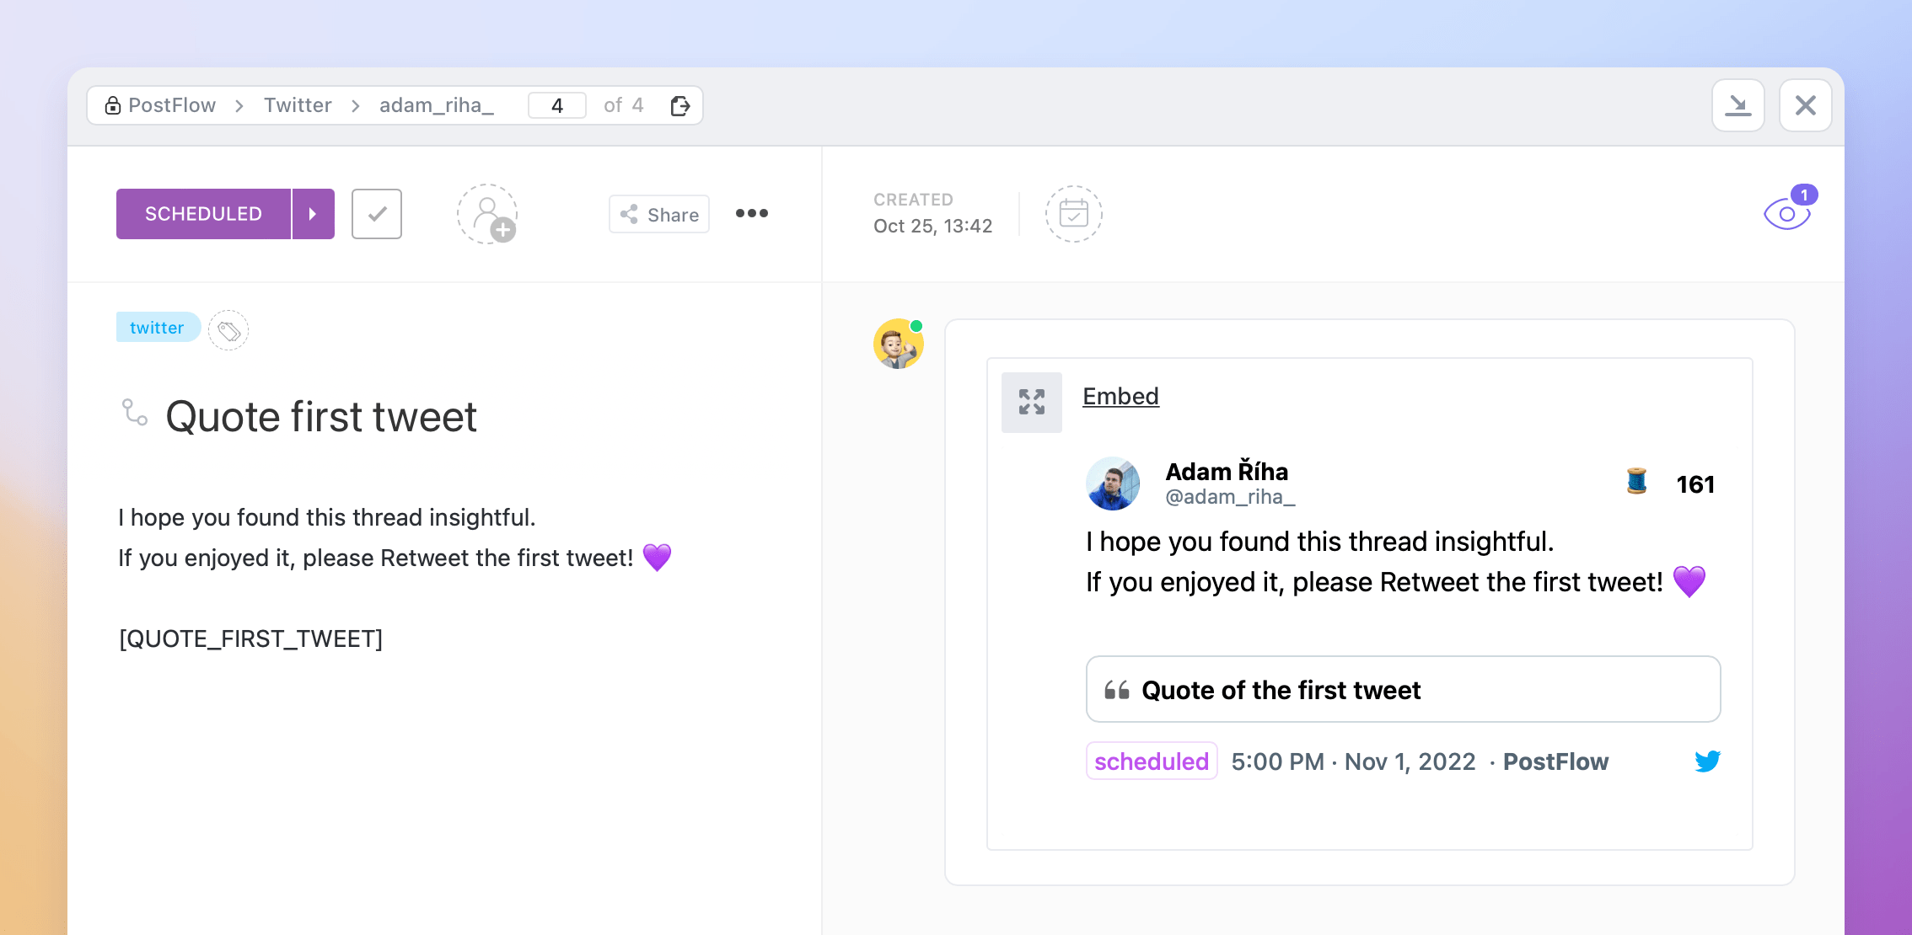Click the Embed link
This screenshot has height=935, width=1912.
(1120, 396)
